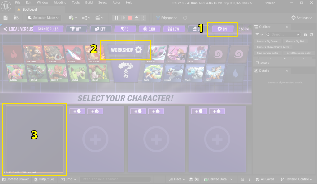The width and height of the screenshot is (317, 184).
Task: Click the 3 stocks heart button
Action: tap(125, 29)
